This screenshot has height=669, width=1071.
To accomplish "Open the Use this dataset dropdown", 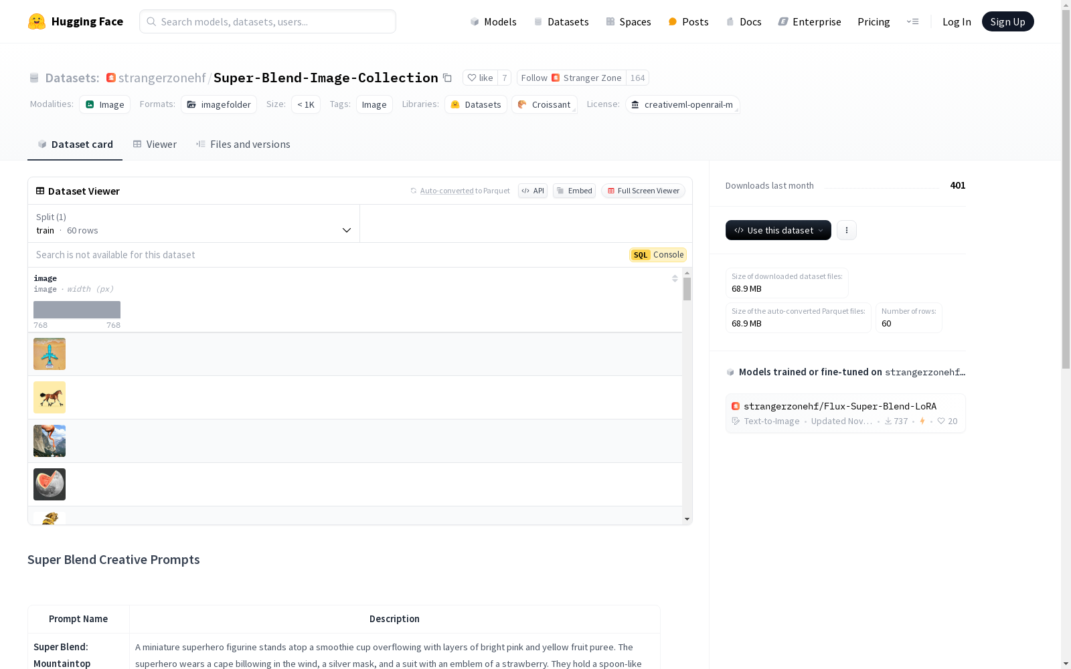I will [778, 230].
